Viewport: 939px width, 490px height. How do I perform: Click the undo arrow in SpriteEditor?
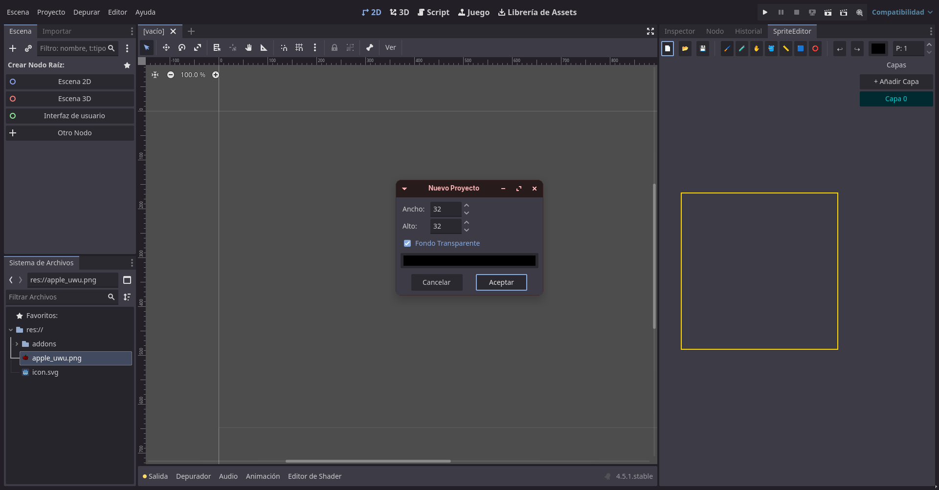[x=839, y=48]
